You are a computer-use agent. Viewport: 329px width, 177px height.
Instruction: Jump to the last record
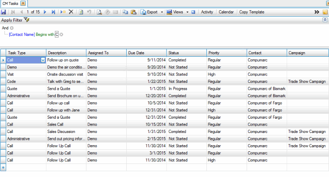[x=53, y=12]
